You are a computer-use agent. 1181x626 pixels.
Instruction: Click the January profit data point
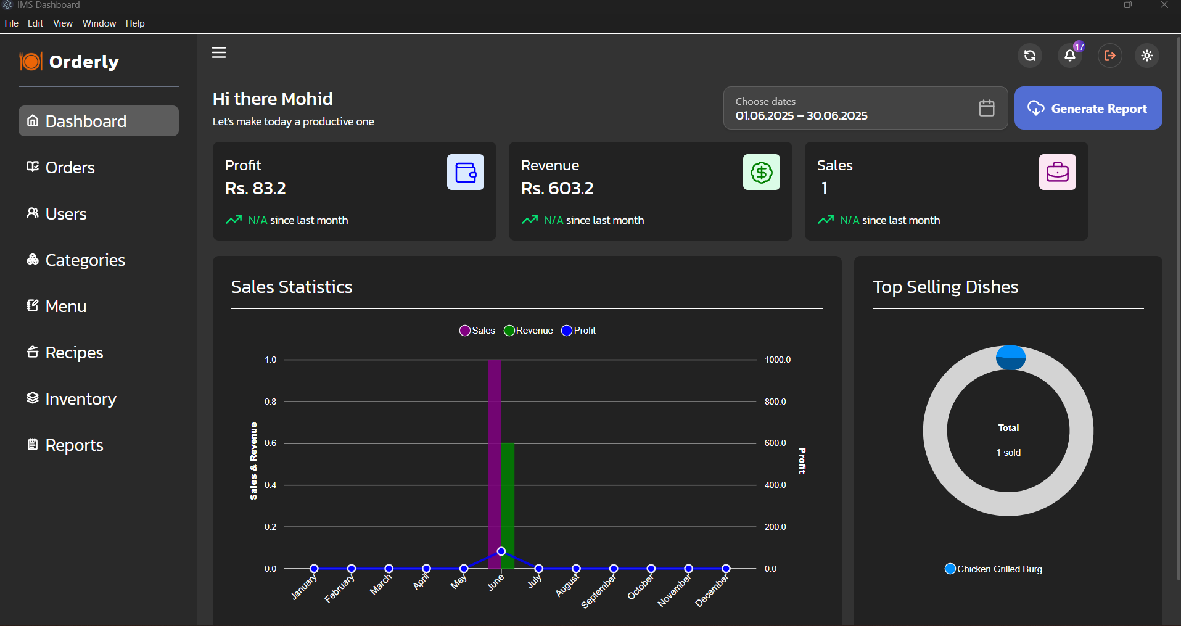[x=314, y=569]
